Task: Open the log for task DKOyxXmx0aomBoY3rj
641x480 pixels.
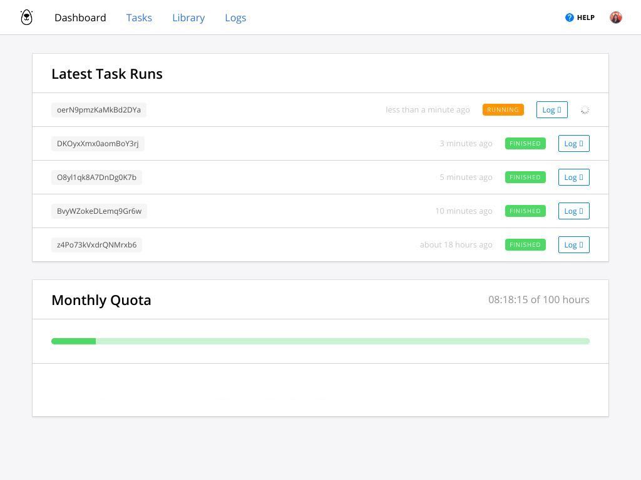Action: pyautogui.click(x=573, y=143)
